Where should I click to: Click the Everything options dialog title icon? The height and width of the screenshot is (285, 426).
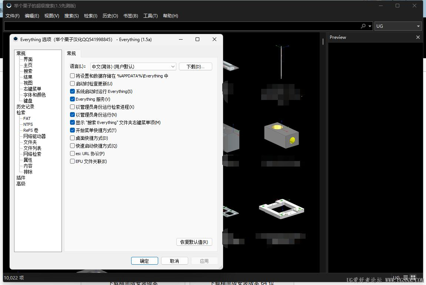click(16, 39)
